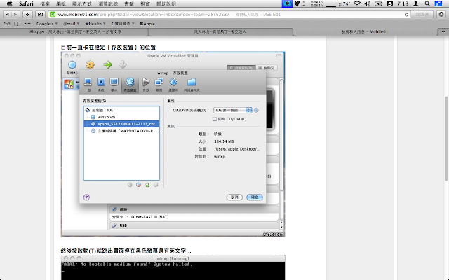Click the orange gear settings icon in VirtualBox
The height and width of the screenshot is (280, 449).
coord(90,65)
